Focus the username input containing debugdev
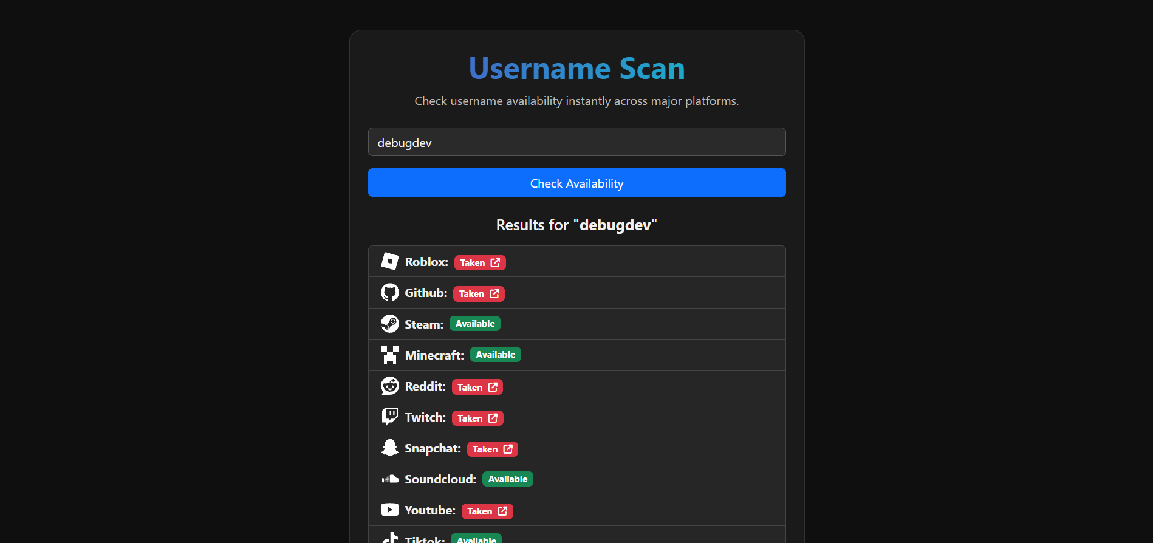Screen dimensions: 1153x543 [577, 142]
